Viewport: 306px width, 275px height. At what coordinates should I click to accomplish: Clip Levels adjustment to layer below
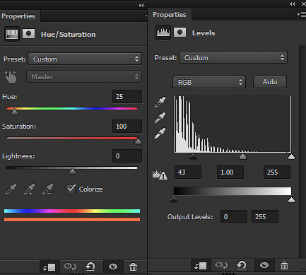[200, 266]
